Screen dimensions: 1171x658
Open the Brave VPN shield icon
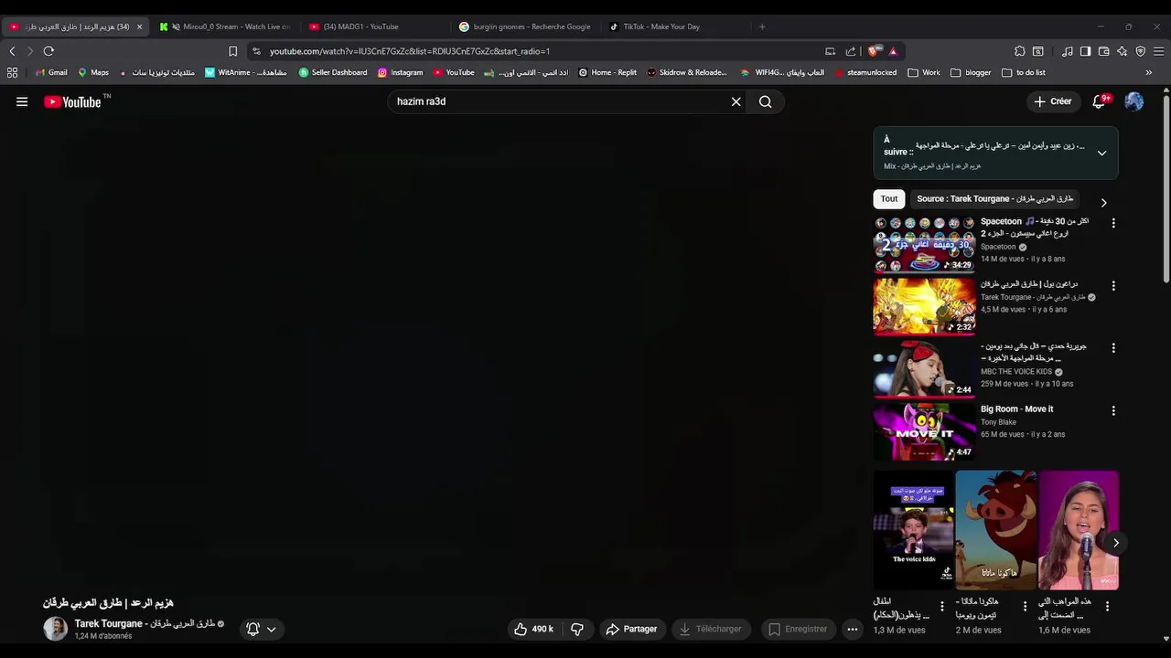pos(1140,51)
